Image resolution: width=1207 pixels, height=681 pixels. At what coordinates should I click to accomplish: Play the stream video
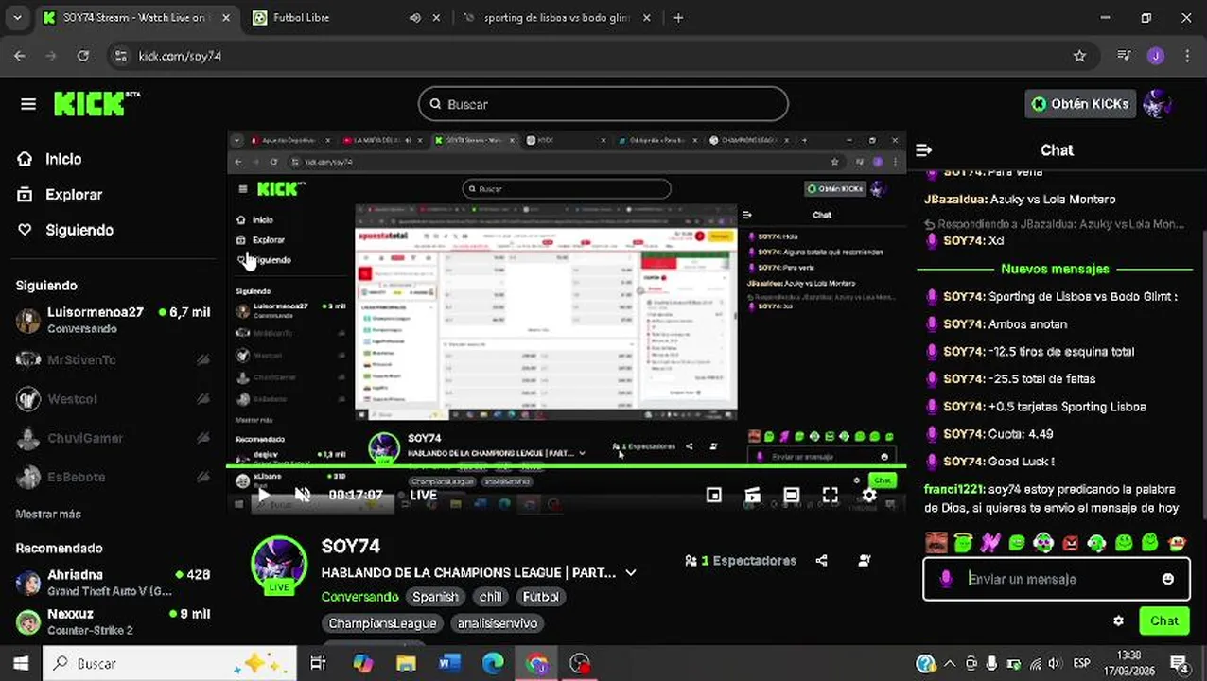pos(263,495)
